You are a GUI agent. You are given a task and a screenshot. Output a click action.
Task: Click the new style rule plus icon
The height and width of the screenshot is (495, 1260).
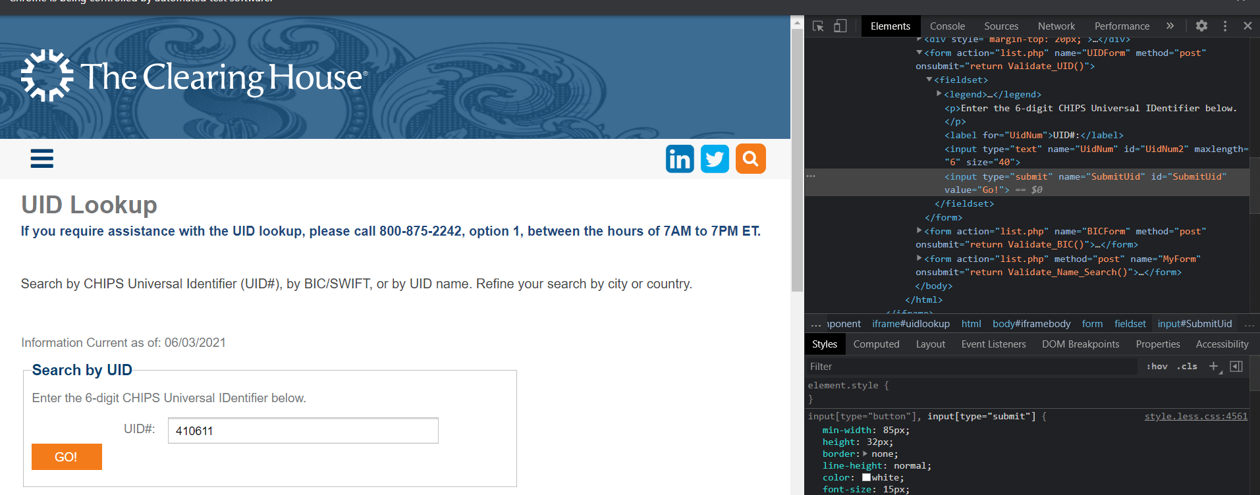(1213, 367)
